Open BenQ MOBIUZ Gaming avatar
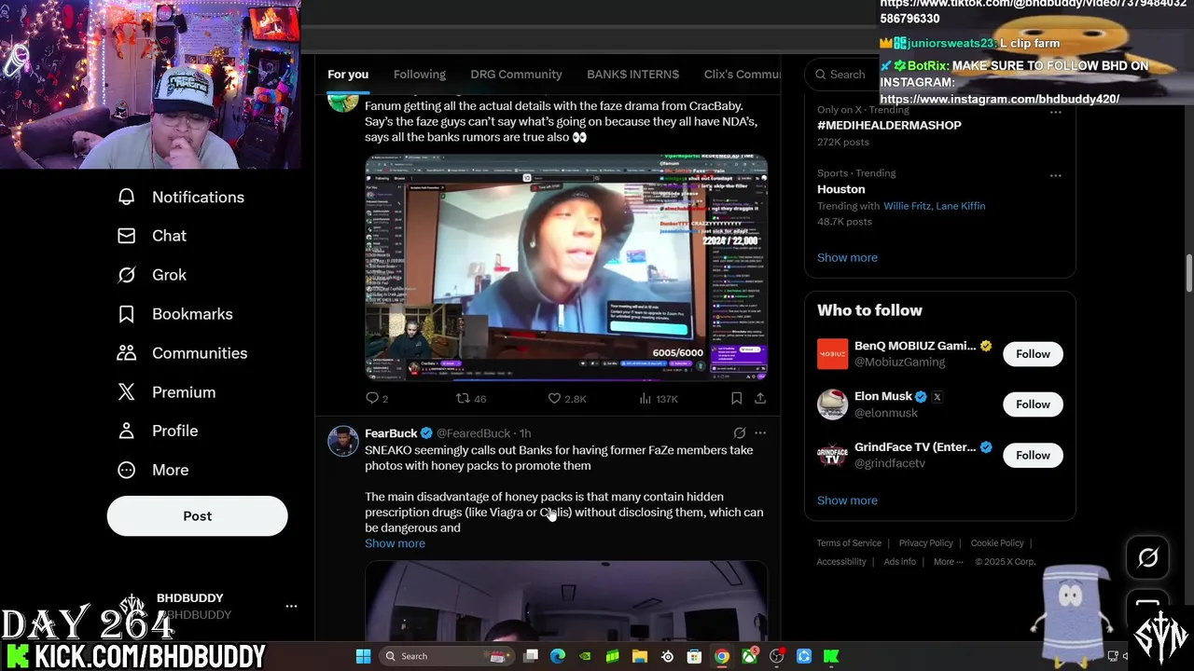This screenshot has width=1194, height=671. [x=832, y=354]
